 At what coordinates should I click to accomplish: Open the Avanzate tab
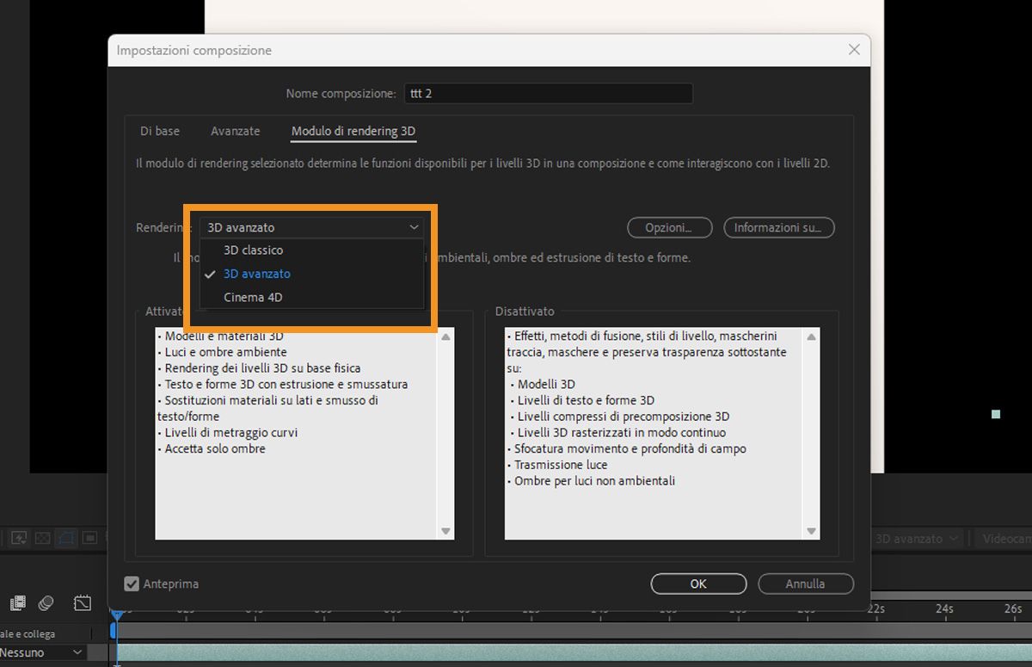(235, 131)
